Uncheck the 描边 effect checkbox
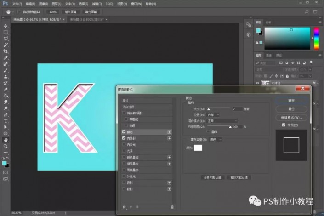 (x=124, y=131)
